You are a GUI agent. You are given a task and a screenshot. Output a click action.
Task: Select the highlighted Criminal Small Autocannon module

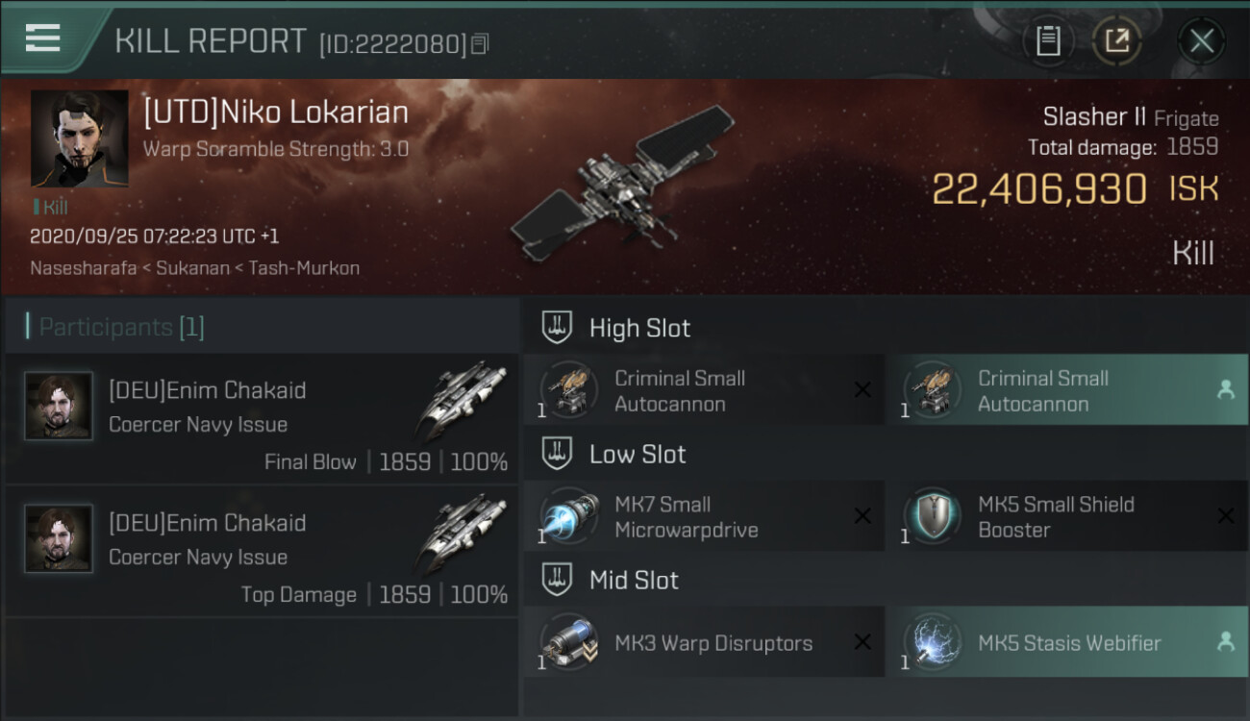coord(1066,391)
